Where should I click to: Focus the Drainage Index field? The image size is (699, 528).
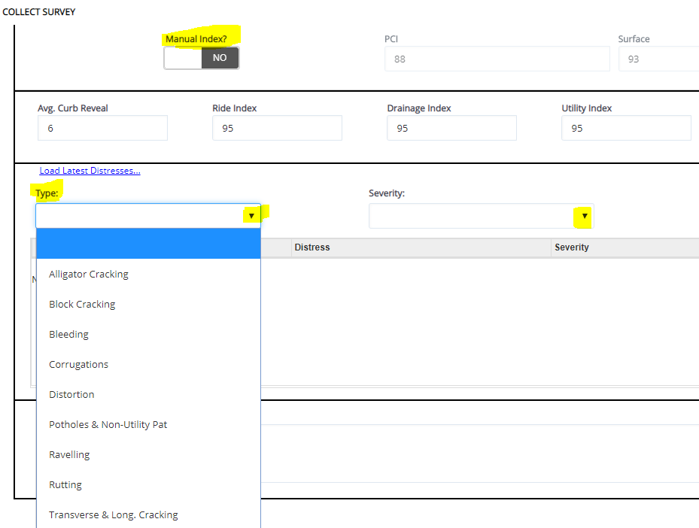tap(451, 128)
